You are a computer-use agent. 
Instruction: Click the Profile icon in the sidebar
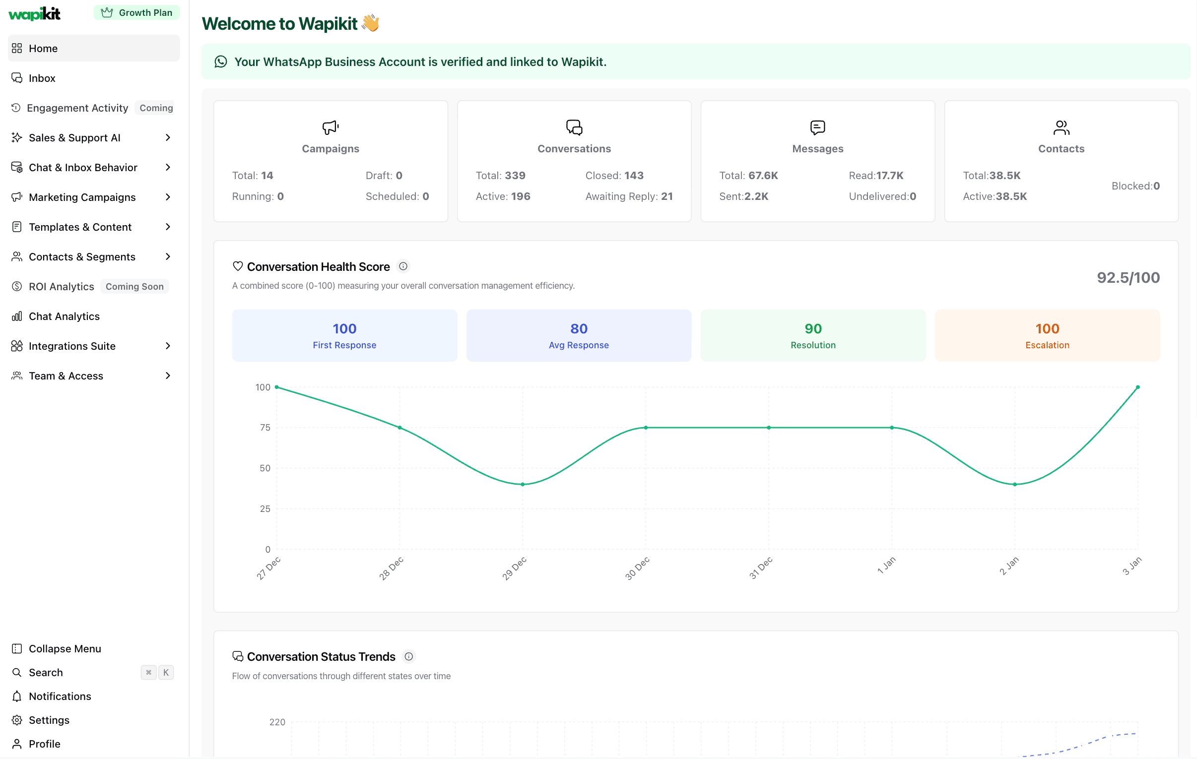tap(16, 744)
